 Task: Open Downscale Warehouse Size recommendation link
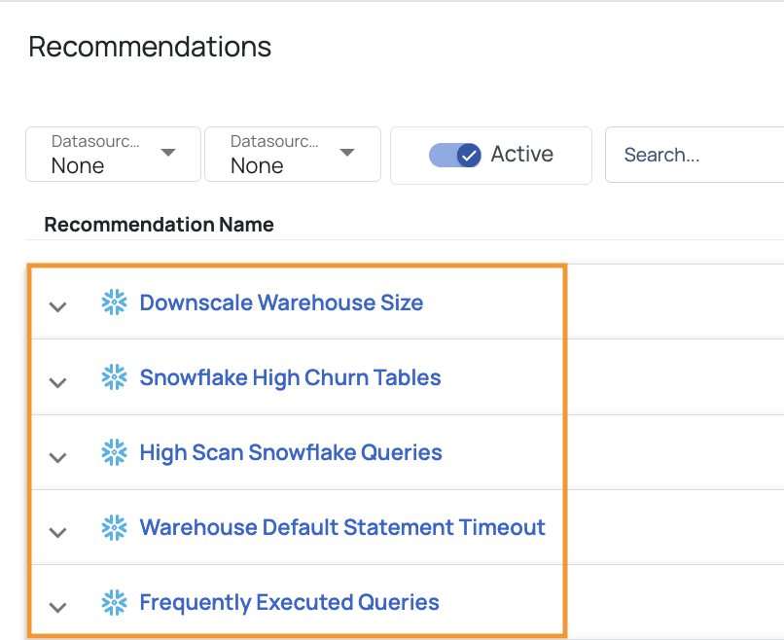281,302
